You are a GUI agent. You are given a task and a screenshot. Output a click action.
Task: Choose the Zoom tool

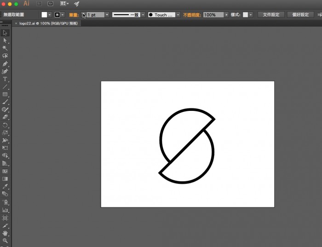coord(5,241)
